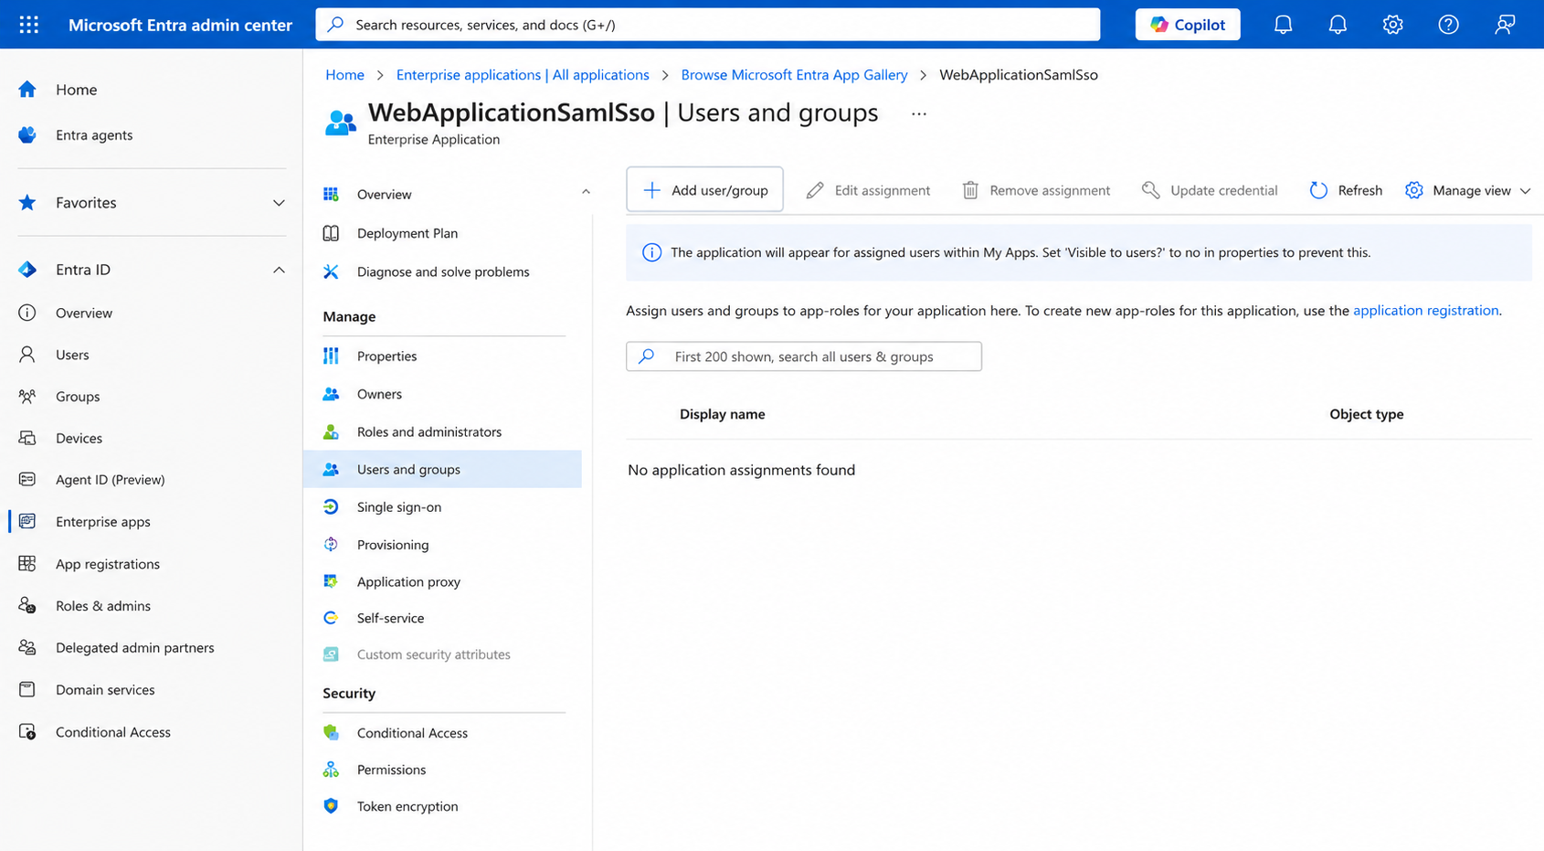Click the Copilot button
The height and width of the screenshot is (851, 1544).
[1187, 25]
